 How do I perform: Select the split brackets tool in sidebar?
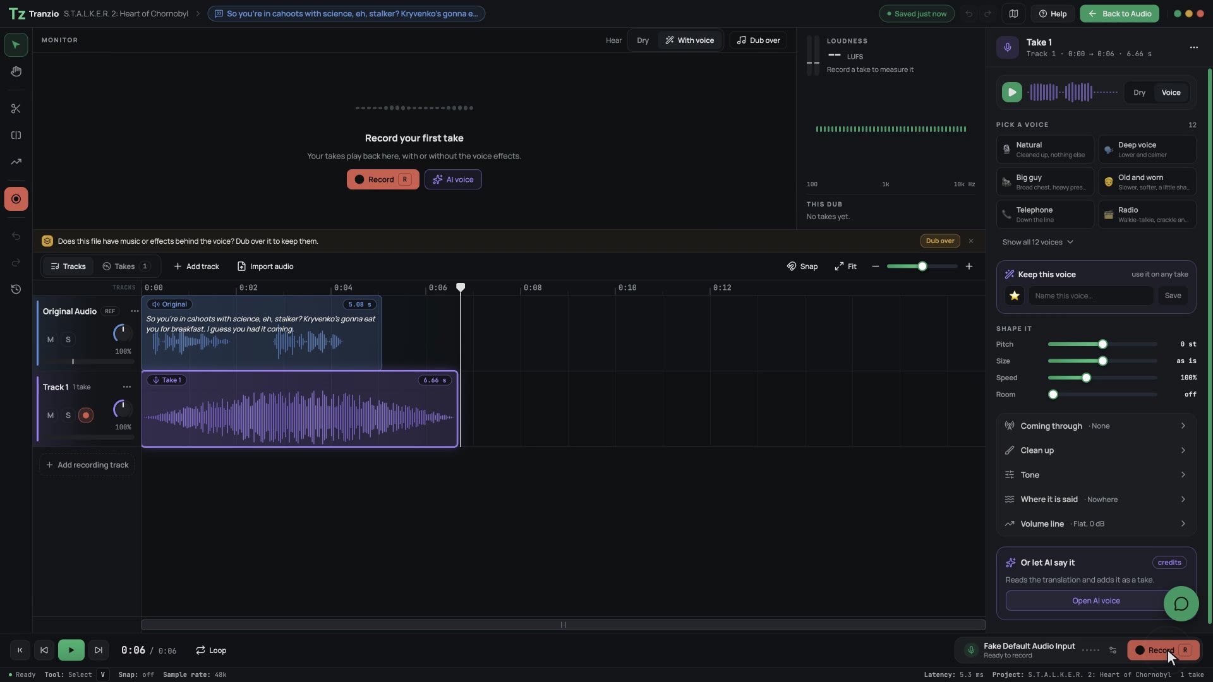[16, 135]
